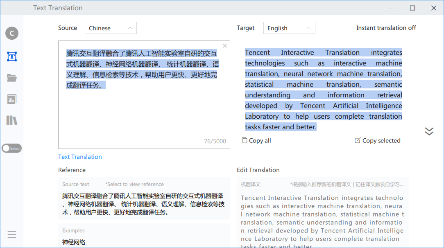Click the translated English output text
This screenshot has height=248, width=444.
323,90
